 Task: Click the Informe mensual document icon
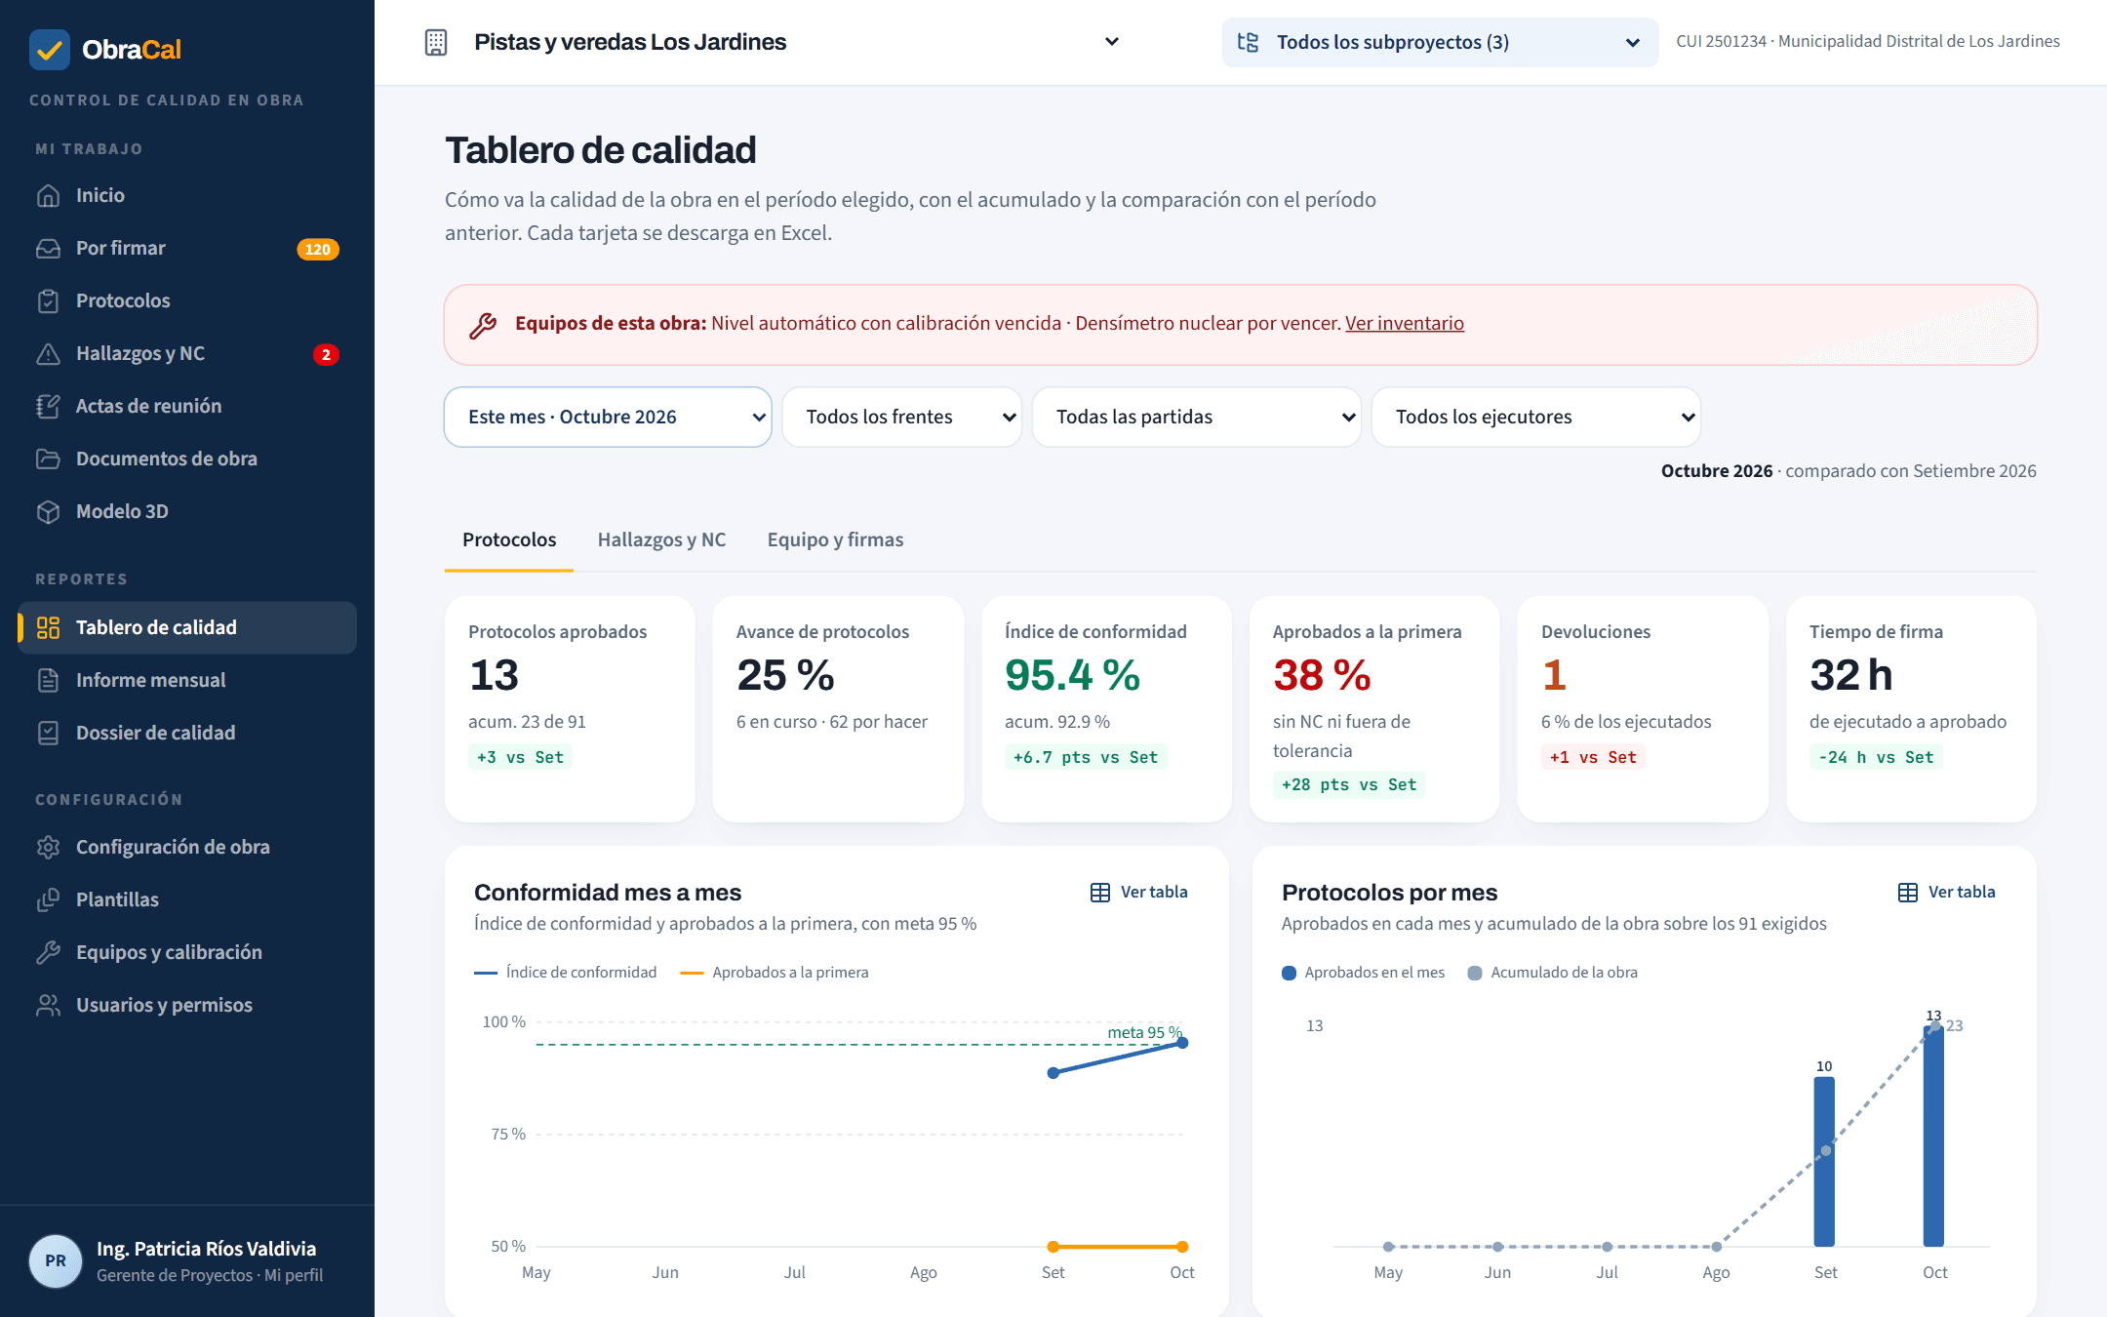48,681
